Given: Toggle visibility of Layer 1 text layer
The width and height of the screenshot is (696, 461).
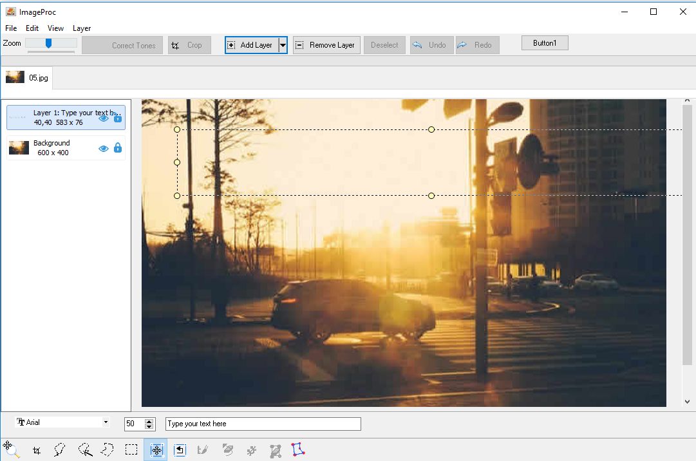Looking at the screenshot, I should (104, 118).
